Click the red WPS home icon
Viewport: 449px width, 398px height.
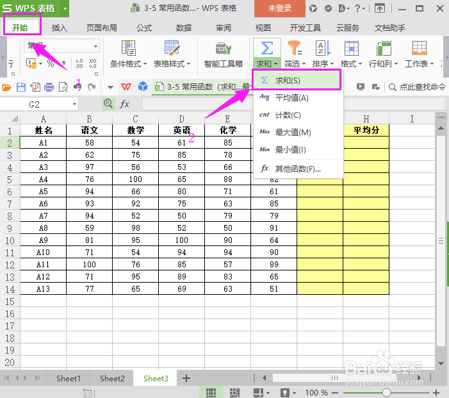tap(126, 87)
